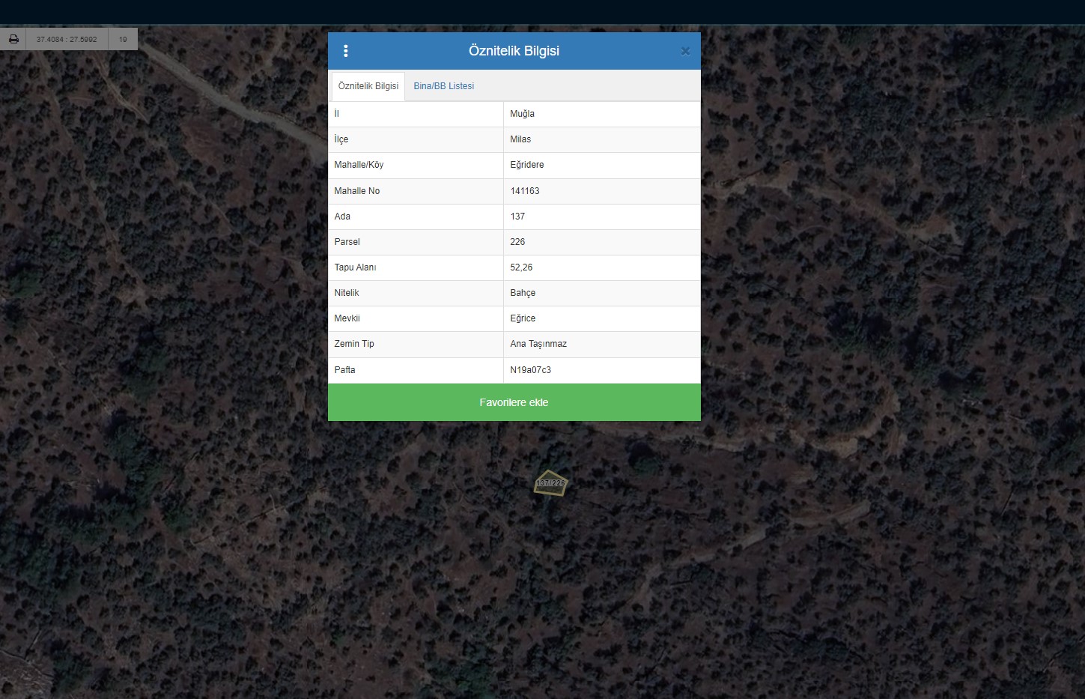Select the Tapu Alanı value 52,26
This screenshot has height=699, width=1085.
coord(521,267)
